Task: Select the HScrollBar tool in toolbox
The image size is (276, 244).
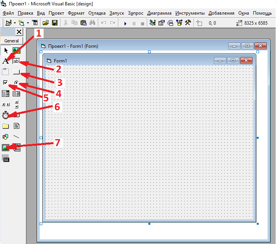Action: pyautogui.click(x=6, y=104)
